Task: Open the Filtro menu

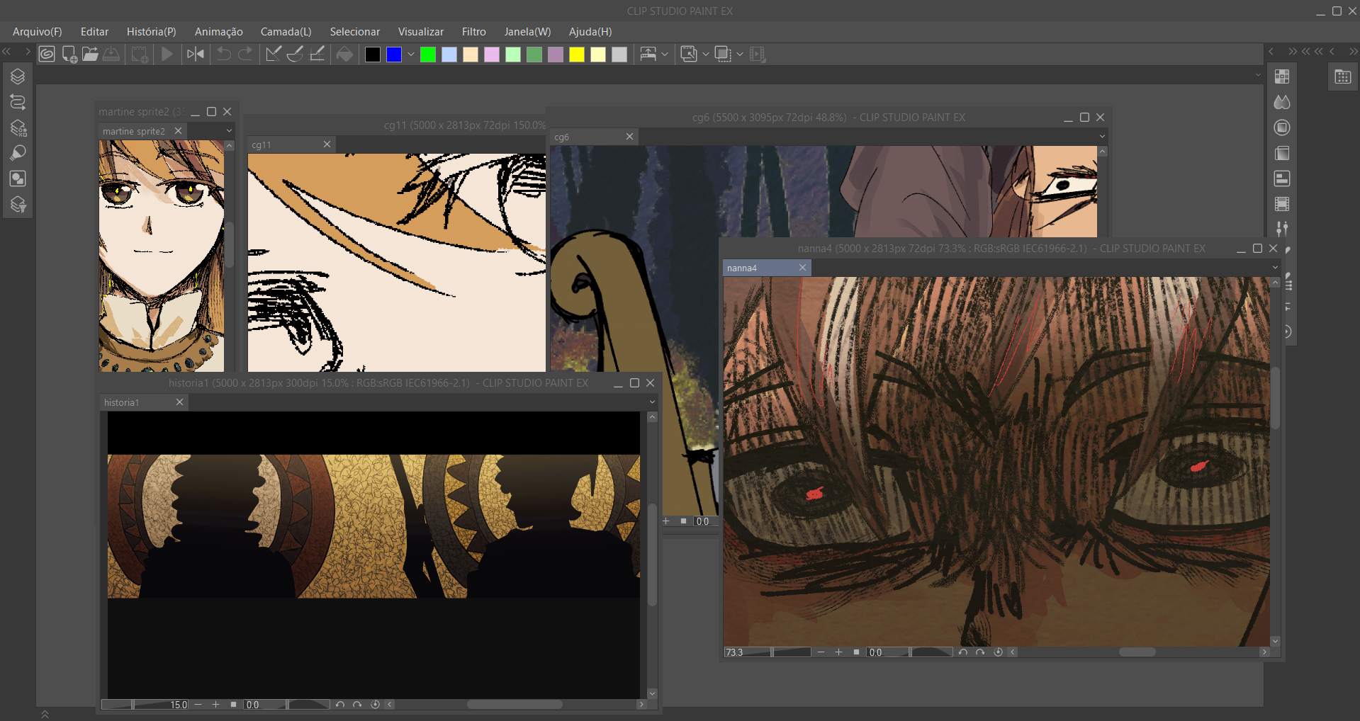Action: [x=473, y=32]
